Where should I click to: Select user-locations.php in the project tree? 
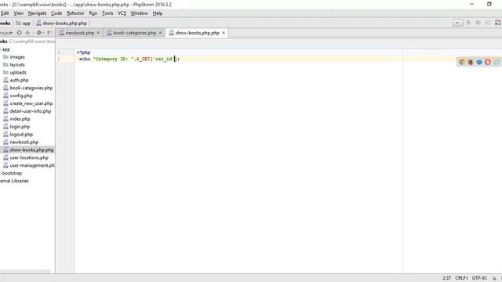coord(29,157)
